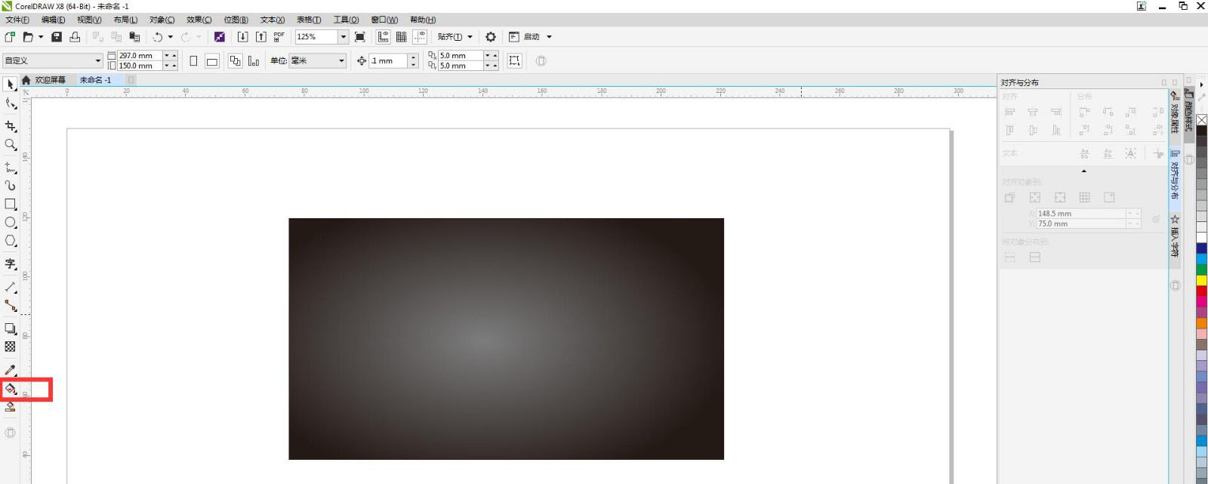Choose the Text tool
The image size is (1208, 484).
(x=11, y=264)
